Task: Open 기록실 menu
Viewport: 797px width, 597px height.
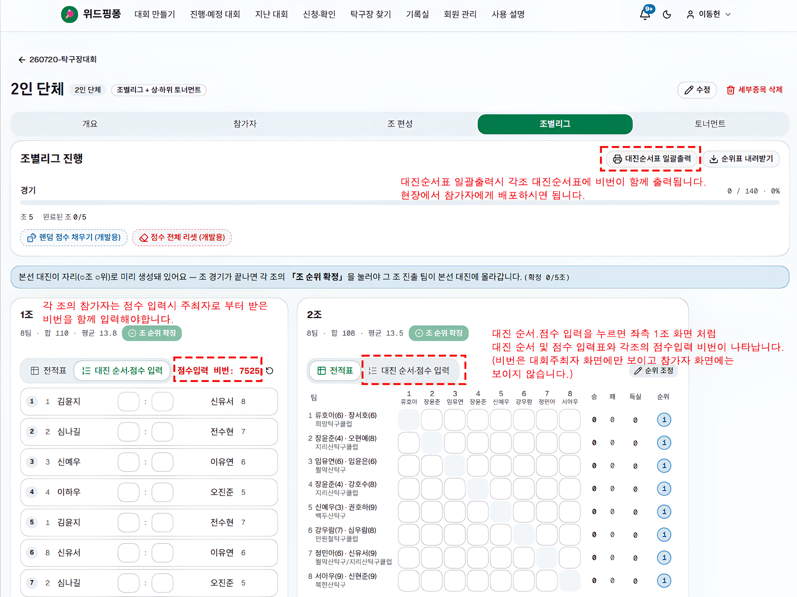Action: pyautogui.click(x=418, y=15)
